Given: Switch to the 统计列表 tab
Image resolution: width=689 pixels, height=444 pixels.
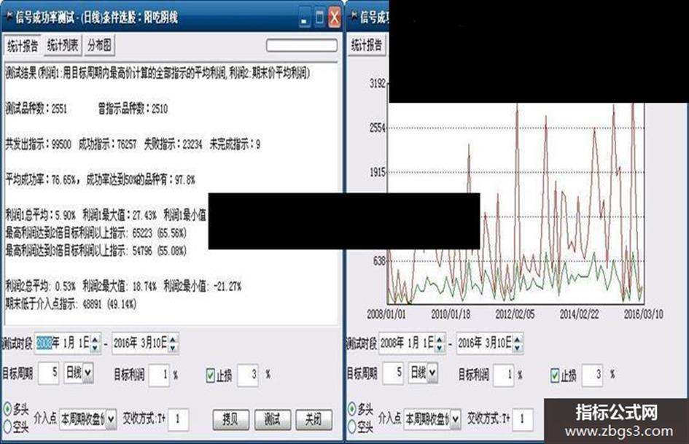Looking at the screenshot, I should pos(63,45).
